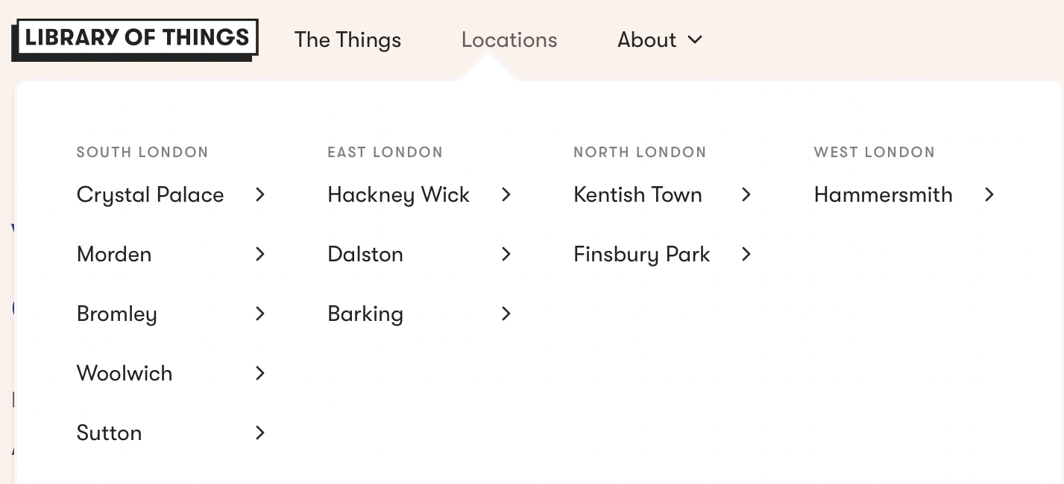Select the Crystal Palace location
The image size is (1064, 484).
pyautogui.click(x=150, y=194)
